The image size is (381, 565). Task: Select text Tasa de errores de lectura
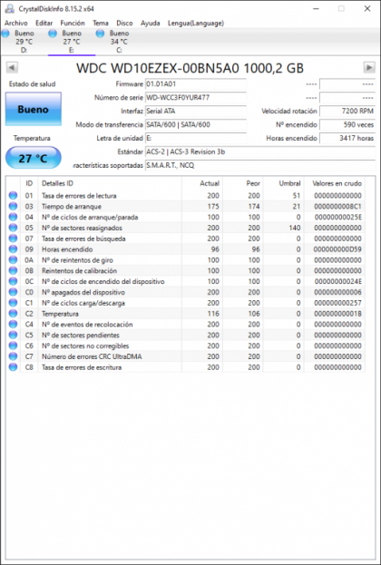pyautogui.click(x=79, y=196)
